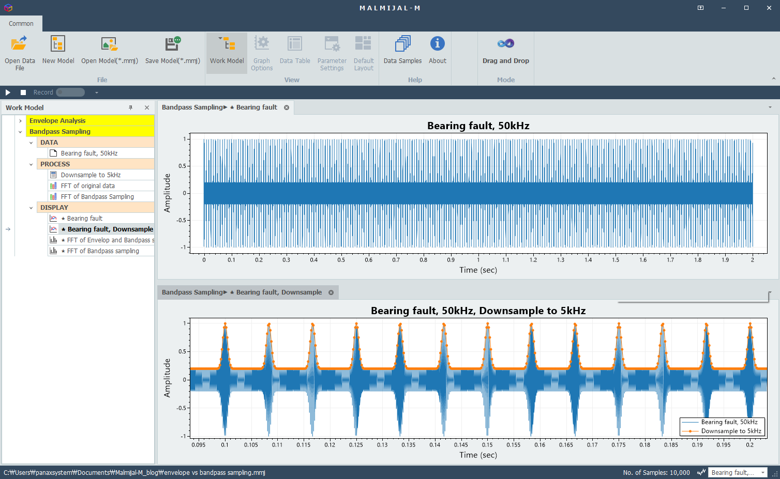The height and width of the screenshot is (479, 780).
Task: Click the No. of Samples: 10,000 status text
Action: pos(656,473)
